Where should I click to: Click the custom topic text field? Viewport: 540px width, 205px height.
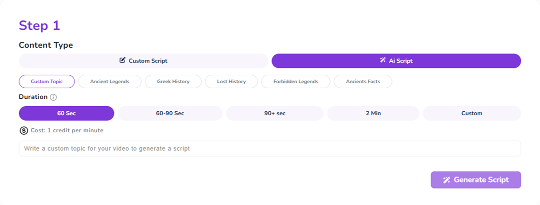tap(269, 149)
